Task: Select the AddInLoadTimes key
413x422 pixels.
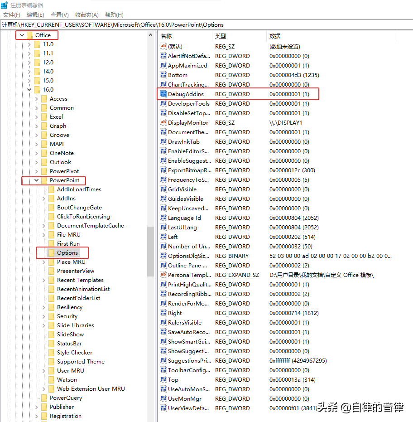Action: [79, 189]
